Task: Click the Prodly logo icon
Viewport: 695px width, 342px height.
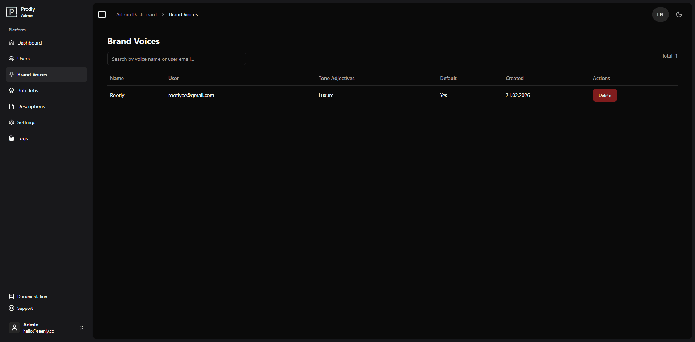Action: coord(12,12)
